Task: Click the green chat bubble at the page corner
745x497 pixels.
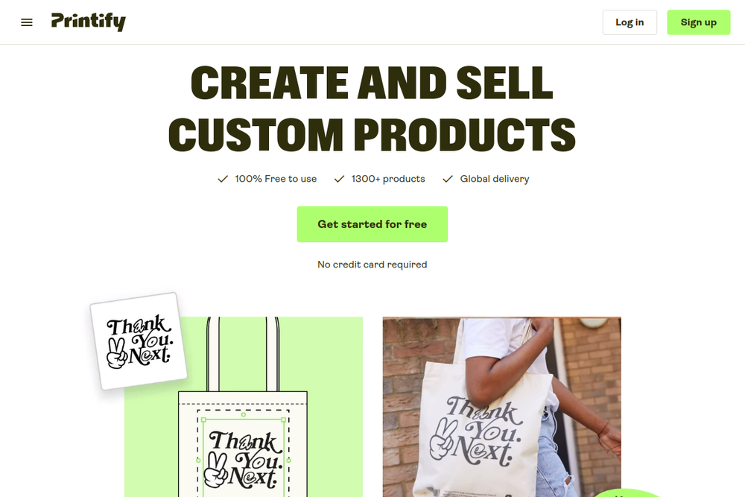Action: (627, 493)
